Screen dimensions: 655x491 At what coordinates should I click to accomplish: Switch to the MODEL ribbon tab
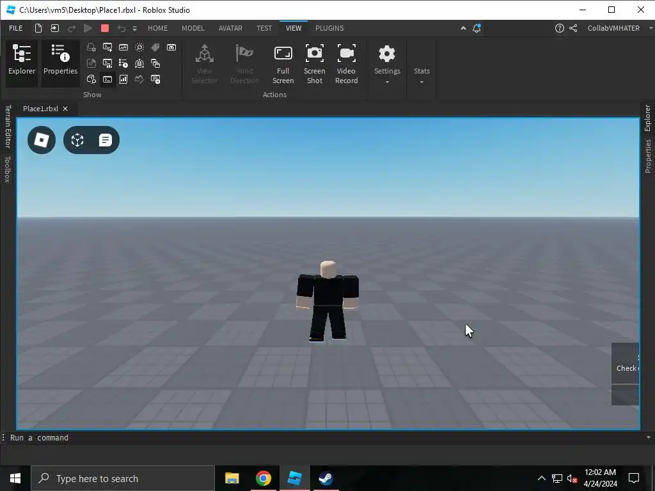click(x=193, y=28)
